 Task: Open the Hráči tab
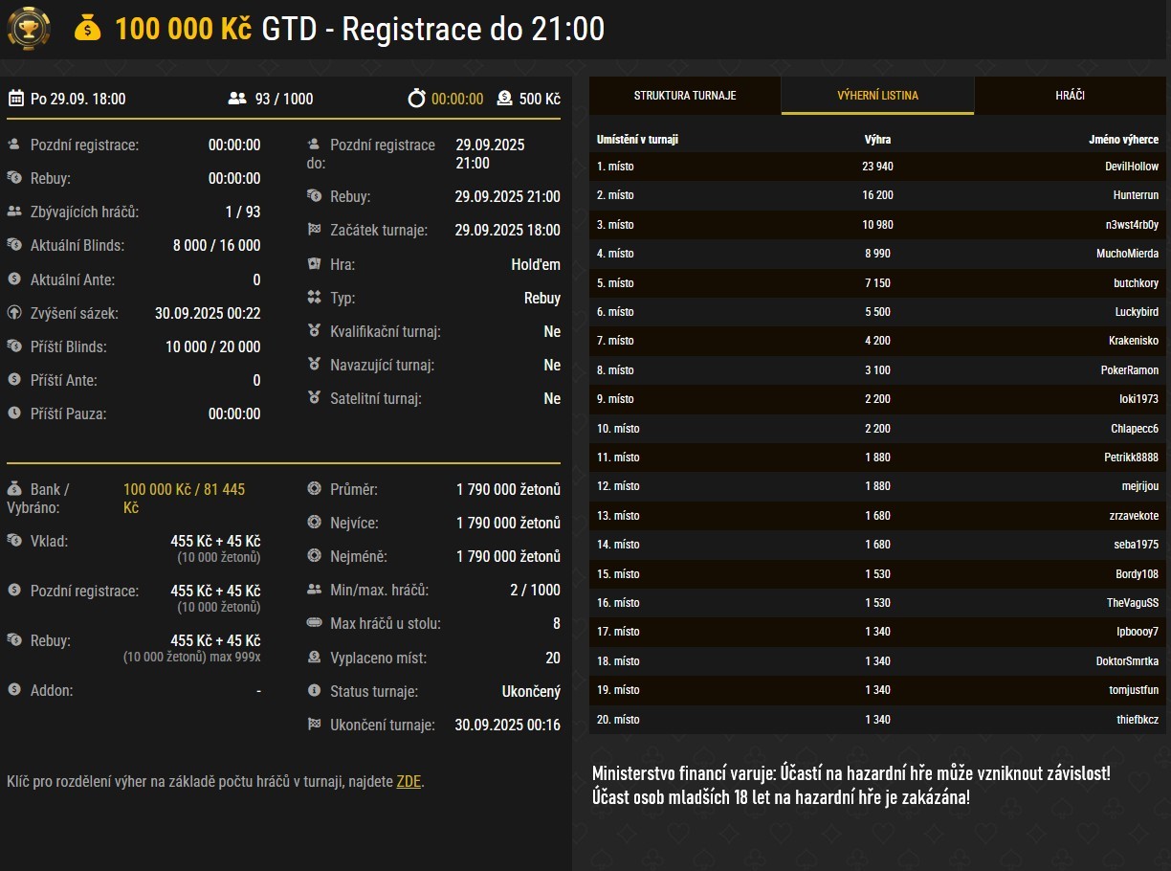1071,96
